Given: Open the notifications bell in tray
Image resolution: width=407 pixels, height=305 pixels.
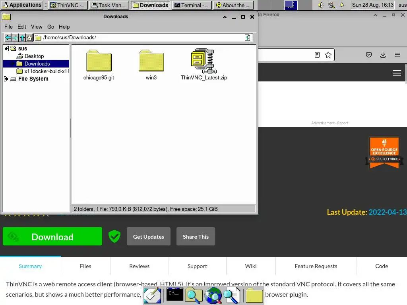Looking at the screenshot, I should click(342, 5).
